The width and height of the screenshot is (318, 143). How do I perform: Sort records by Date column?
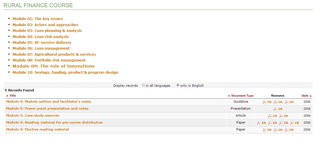point(305,95)
